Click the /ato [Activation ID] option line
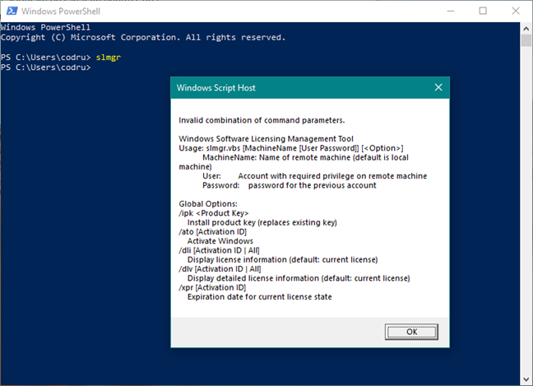Viewport: 533px width, 386px height. [213, 231]
